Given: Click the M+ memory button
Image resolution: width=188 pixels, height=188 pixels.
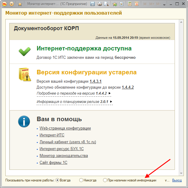Looking at the screenshot, I should click(152, 4).
